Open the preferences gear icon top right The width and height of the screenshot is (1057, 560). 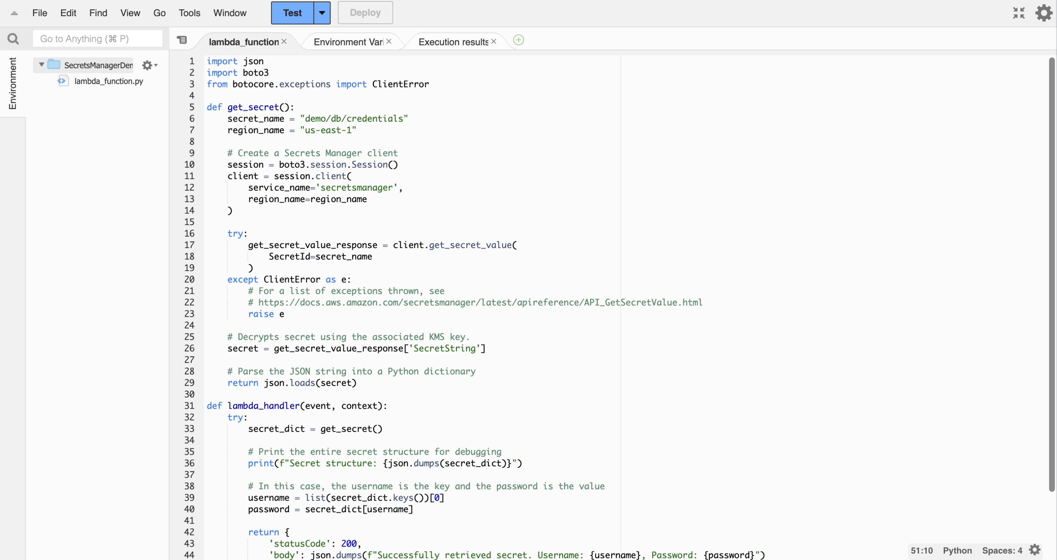1043,13
